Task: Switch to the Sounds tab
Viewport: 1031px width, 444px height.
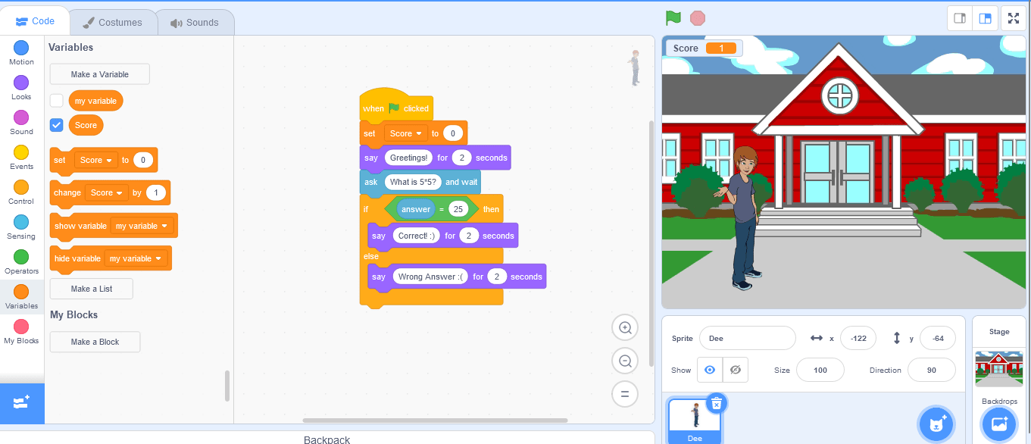Action: coord(195,23)
